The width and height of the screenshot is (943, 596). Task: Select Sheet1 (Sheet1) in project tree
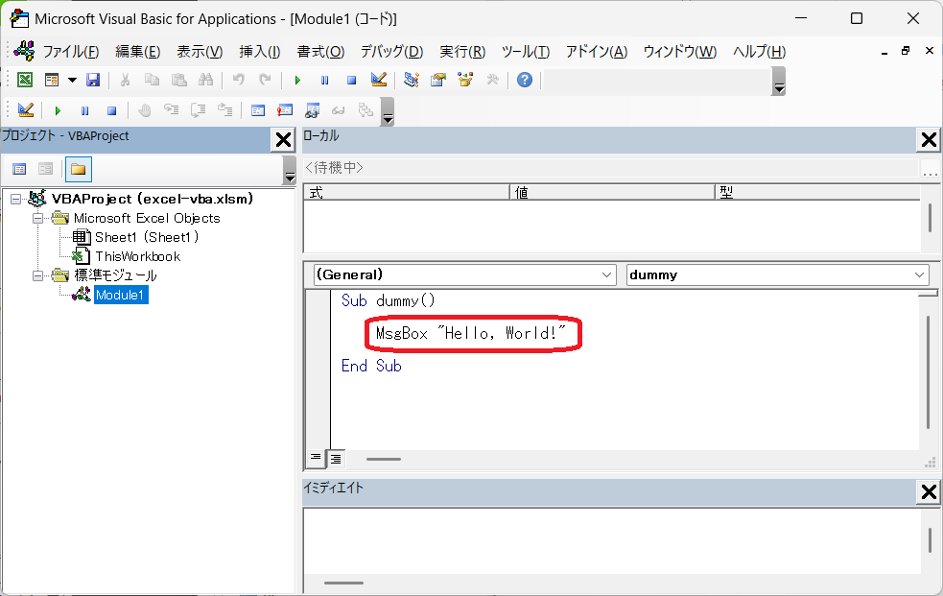click(147, 237)
